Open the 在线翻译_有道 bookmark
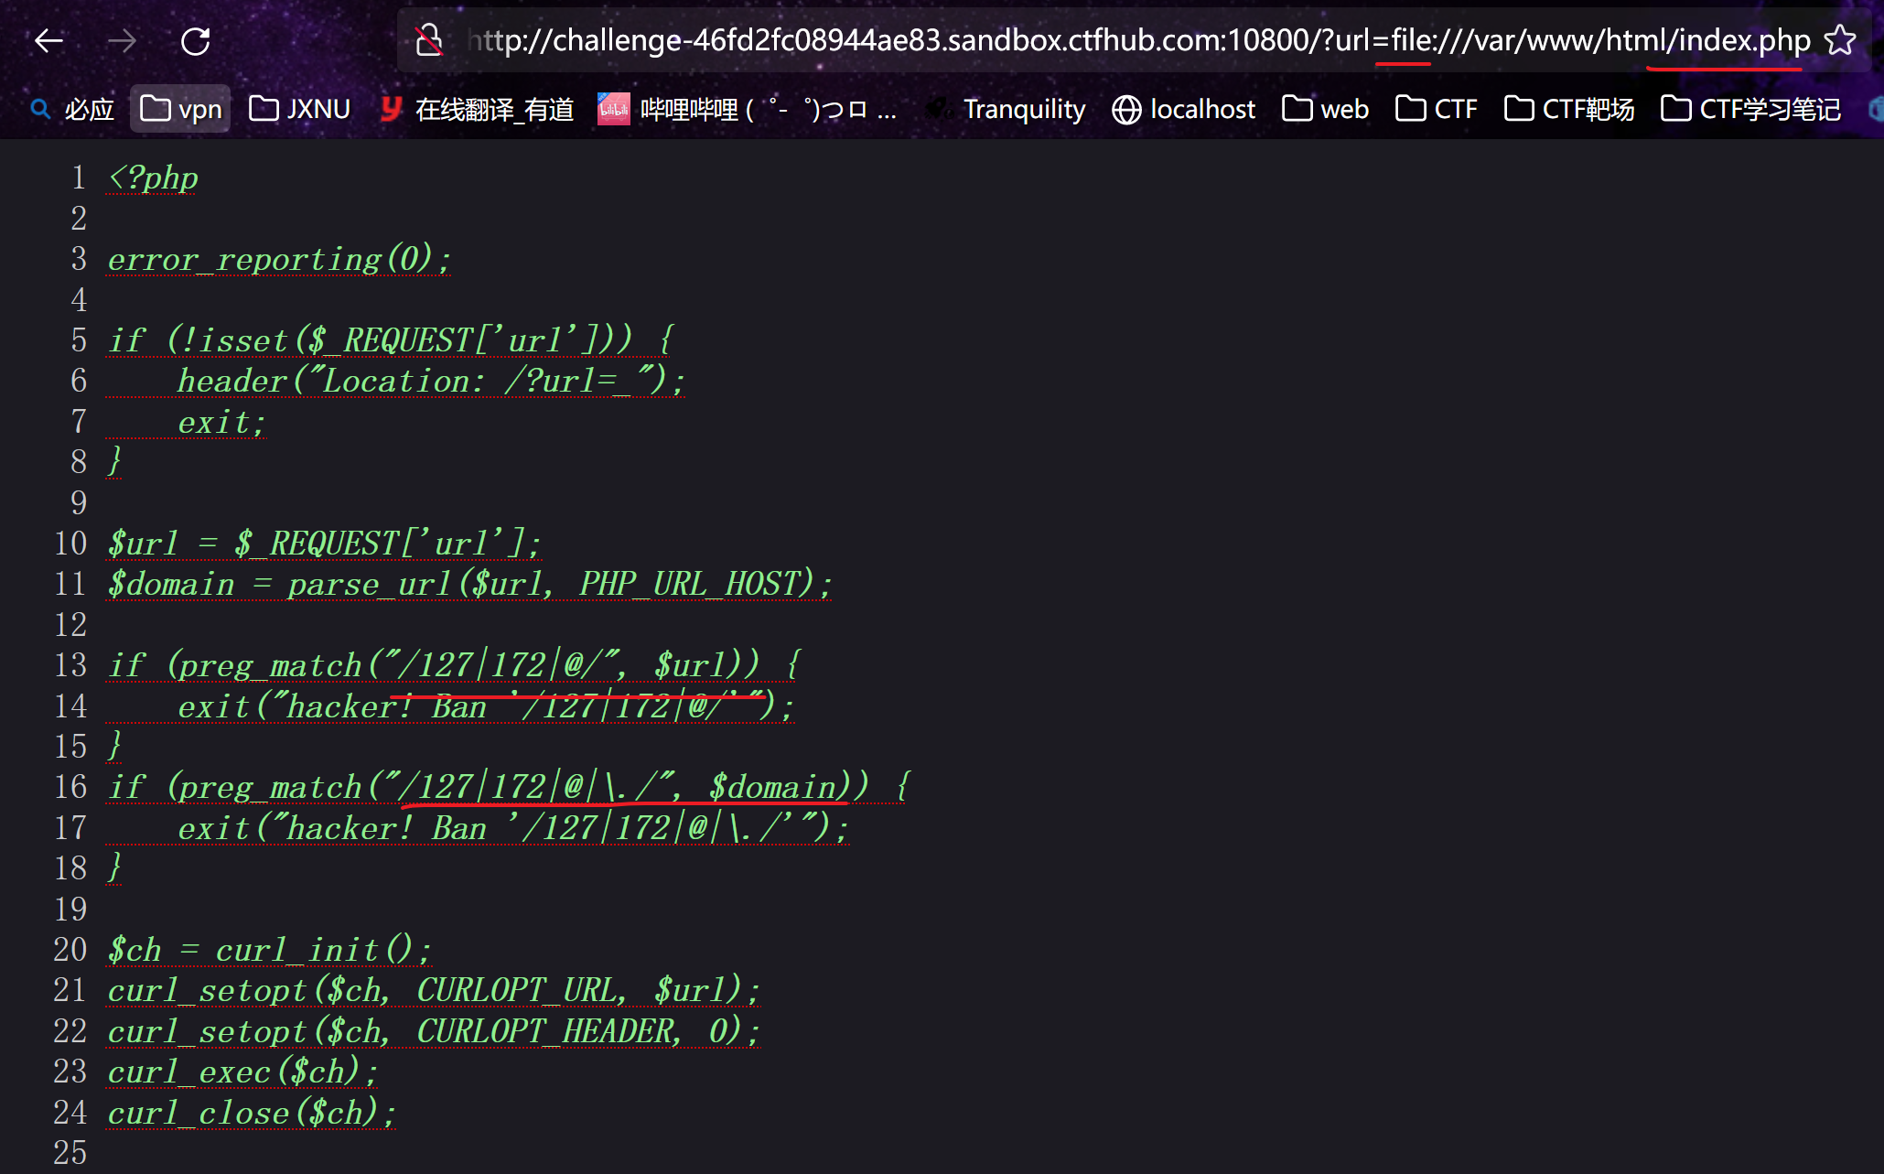The height and width of the screenshot is (1174, 1884). click(477, 109)
